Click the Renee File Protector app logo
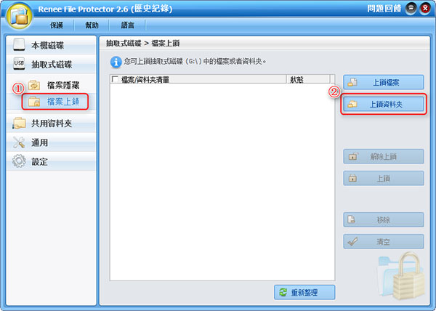 pos(19,15)
